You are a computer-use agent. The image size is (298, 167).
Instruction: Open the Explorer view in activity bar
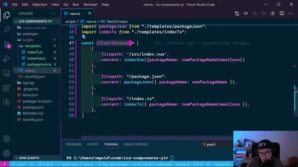[7, 15]
